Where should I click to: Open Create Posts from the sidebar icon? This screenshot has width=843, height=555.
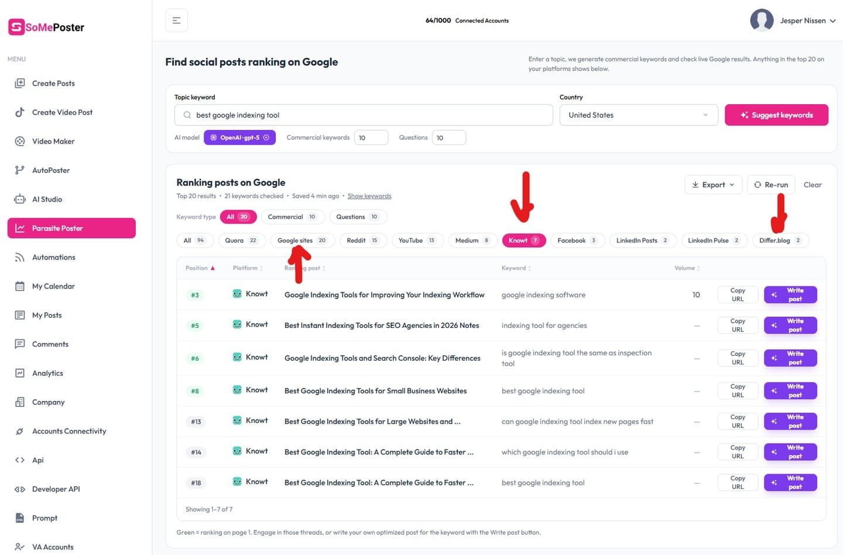pyautogui.click(x=20, y=83)
